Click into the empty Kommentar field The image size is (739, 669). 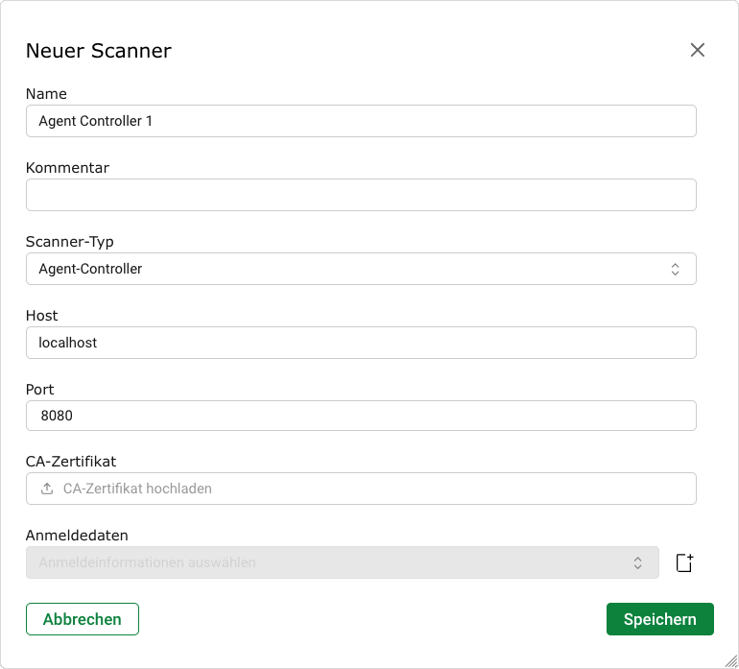pyautogui.click(x=360, y=196)
